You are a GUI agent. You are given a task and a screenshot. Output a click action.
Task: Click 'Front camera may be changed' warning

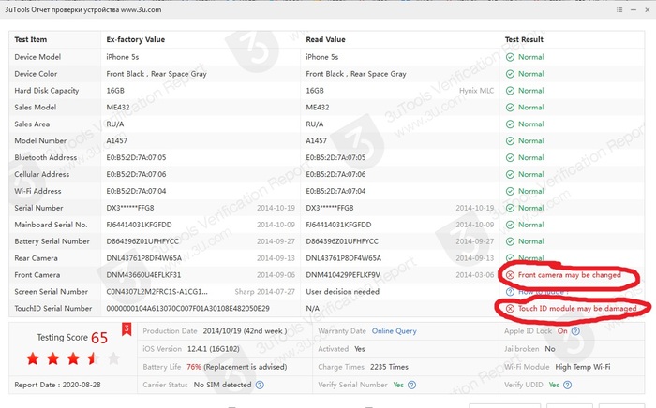click(x=569, y=275)
